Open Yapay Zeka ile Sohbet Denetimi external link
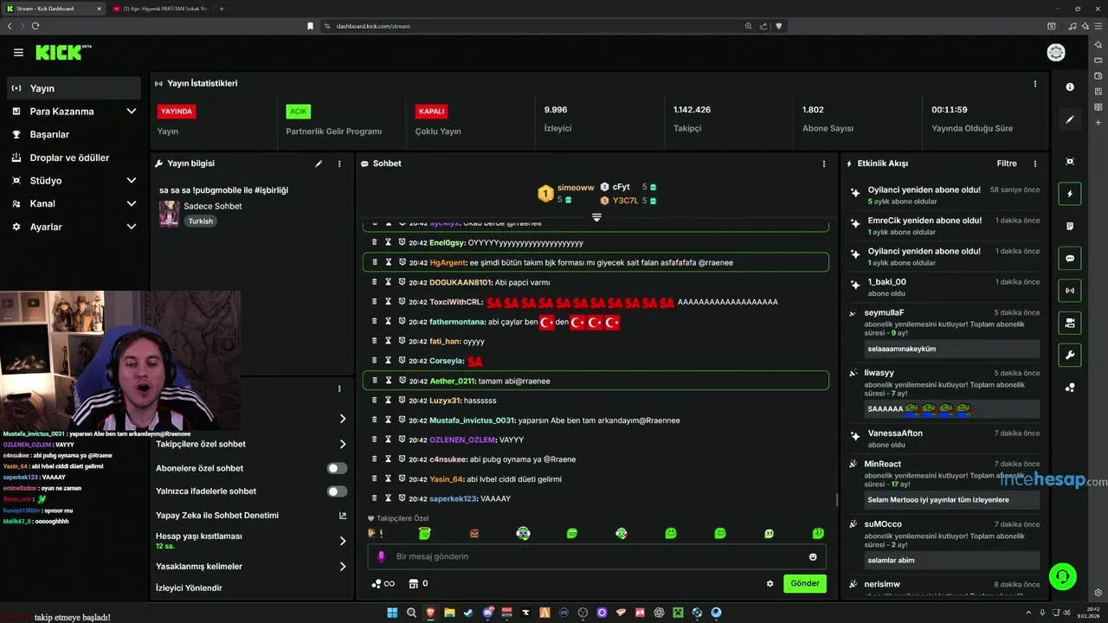The height and width of the screenshot is (623, 1108). (x=343, y=516)
